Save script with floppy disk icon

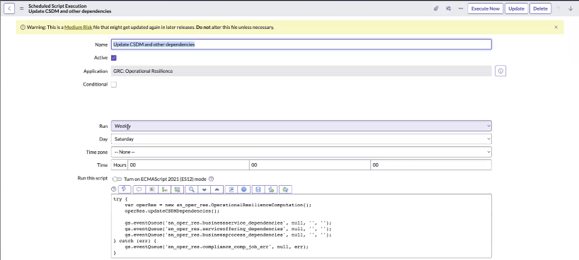[x=258, y=189]
